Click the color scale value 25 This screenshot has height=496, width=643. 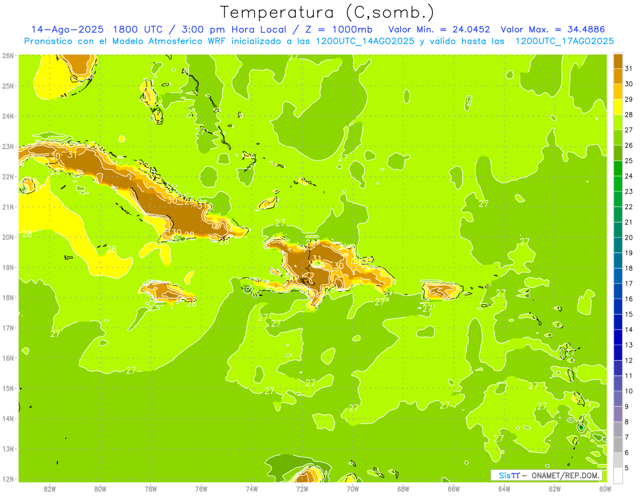(x=629, y=161)
